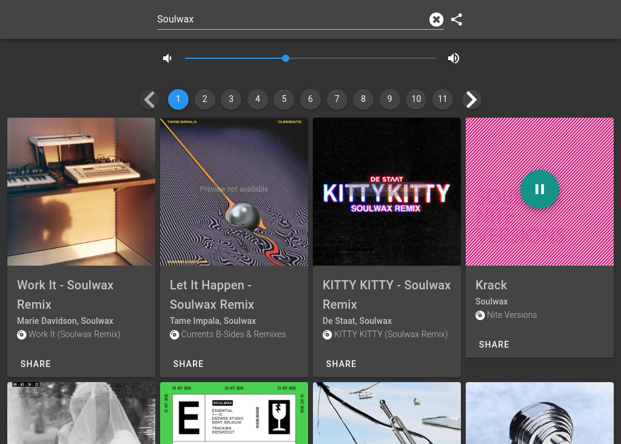Select page 2 in pagination
The width and height of the screenshot is (621, 444).
205,99
